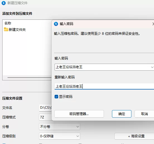
Task: Click the Bandizip logo in main title bar
Action: [4, 3]
